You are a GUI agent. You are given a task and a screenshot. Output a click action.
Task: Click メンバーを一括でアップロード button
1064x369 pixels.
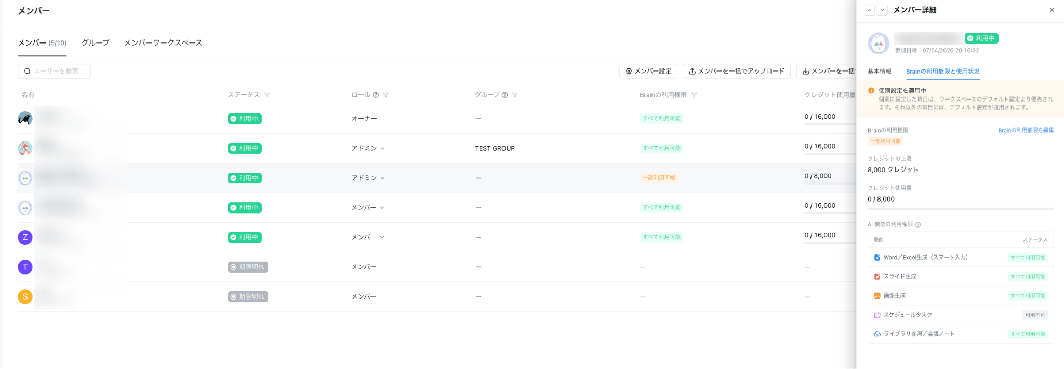[737, 71]
